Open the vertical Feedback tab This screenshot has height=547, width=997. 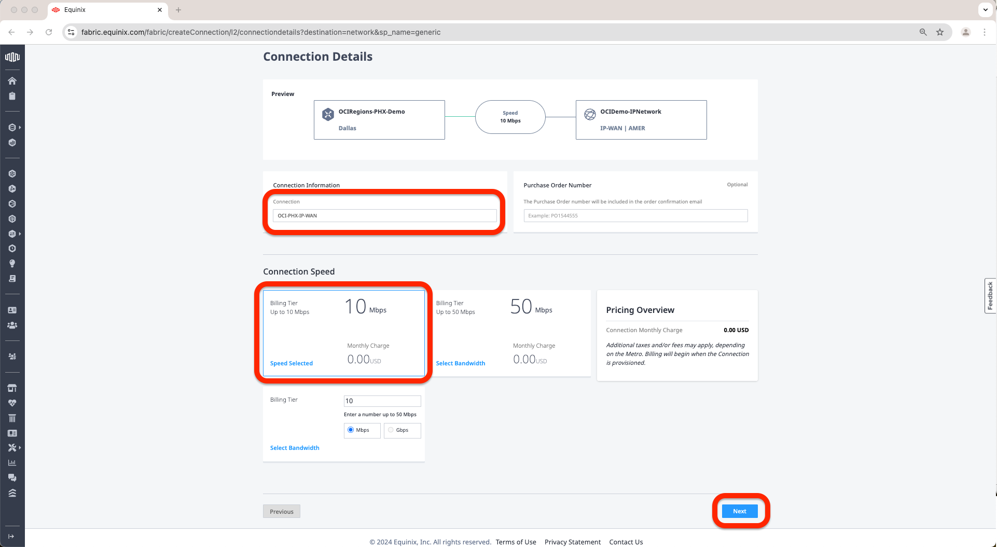(990, 296)
